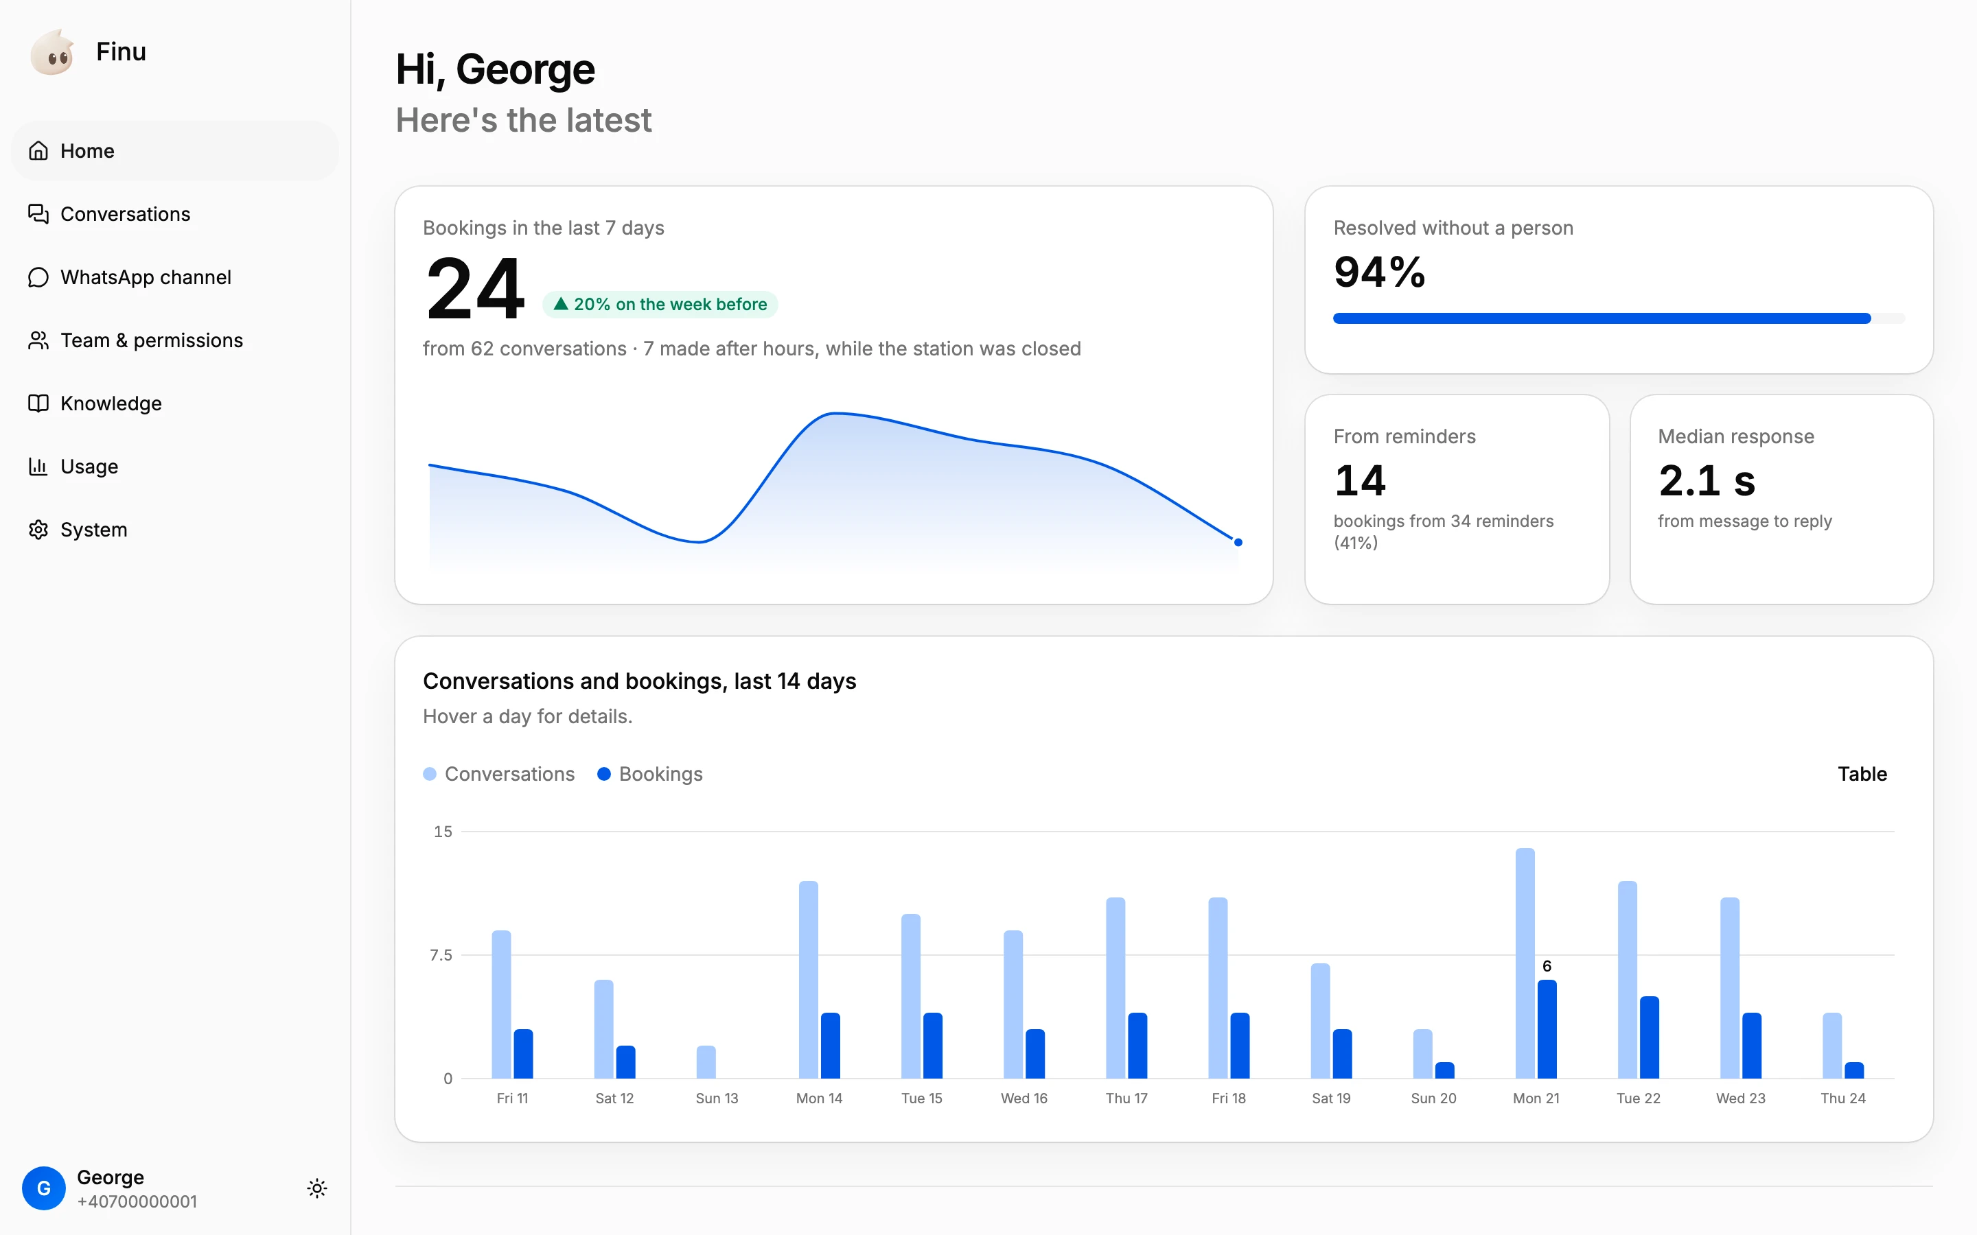The image size is (1977, 1235).
Task: Click the 94% resolved value
Action: 1379,272
